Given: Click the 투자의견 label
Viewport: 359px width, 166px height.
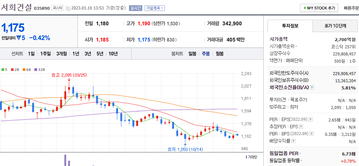Looking at the screenshot, I should [x=278, y=100].
